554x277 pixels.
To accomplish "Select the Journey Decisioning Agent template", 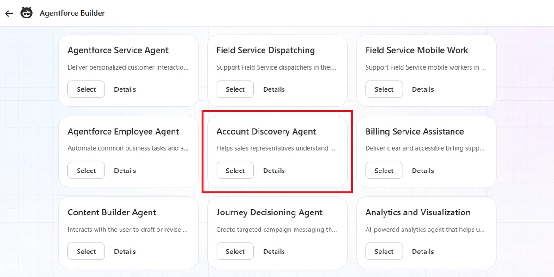I will [235, 252].
